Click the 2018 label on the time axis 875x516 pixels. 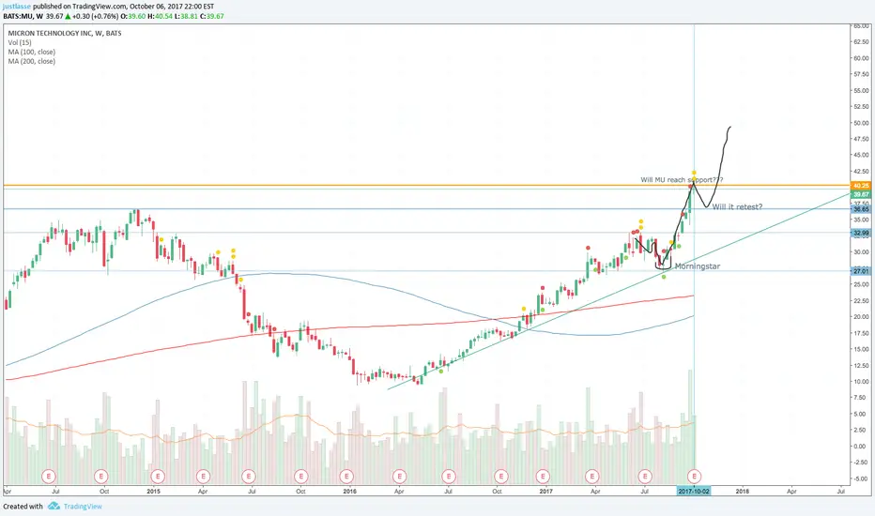click(743, 492)
